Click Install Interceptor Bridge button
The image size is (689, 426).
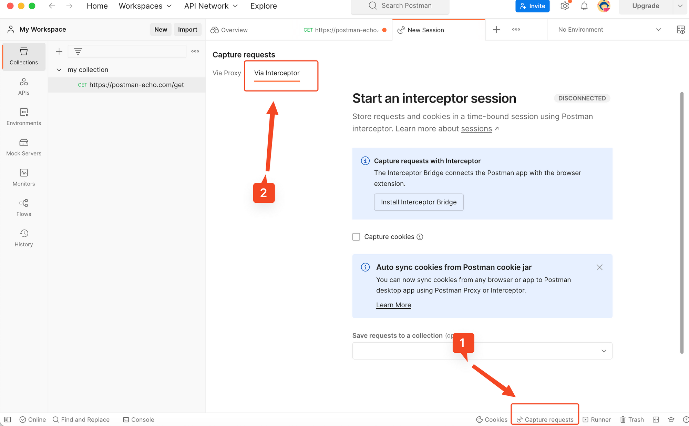(x=419, y=202)
